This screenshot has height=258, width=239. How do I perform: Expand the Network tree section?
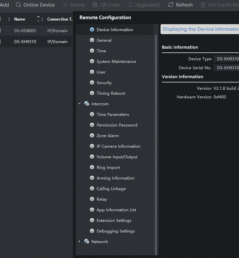(79, 242)
